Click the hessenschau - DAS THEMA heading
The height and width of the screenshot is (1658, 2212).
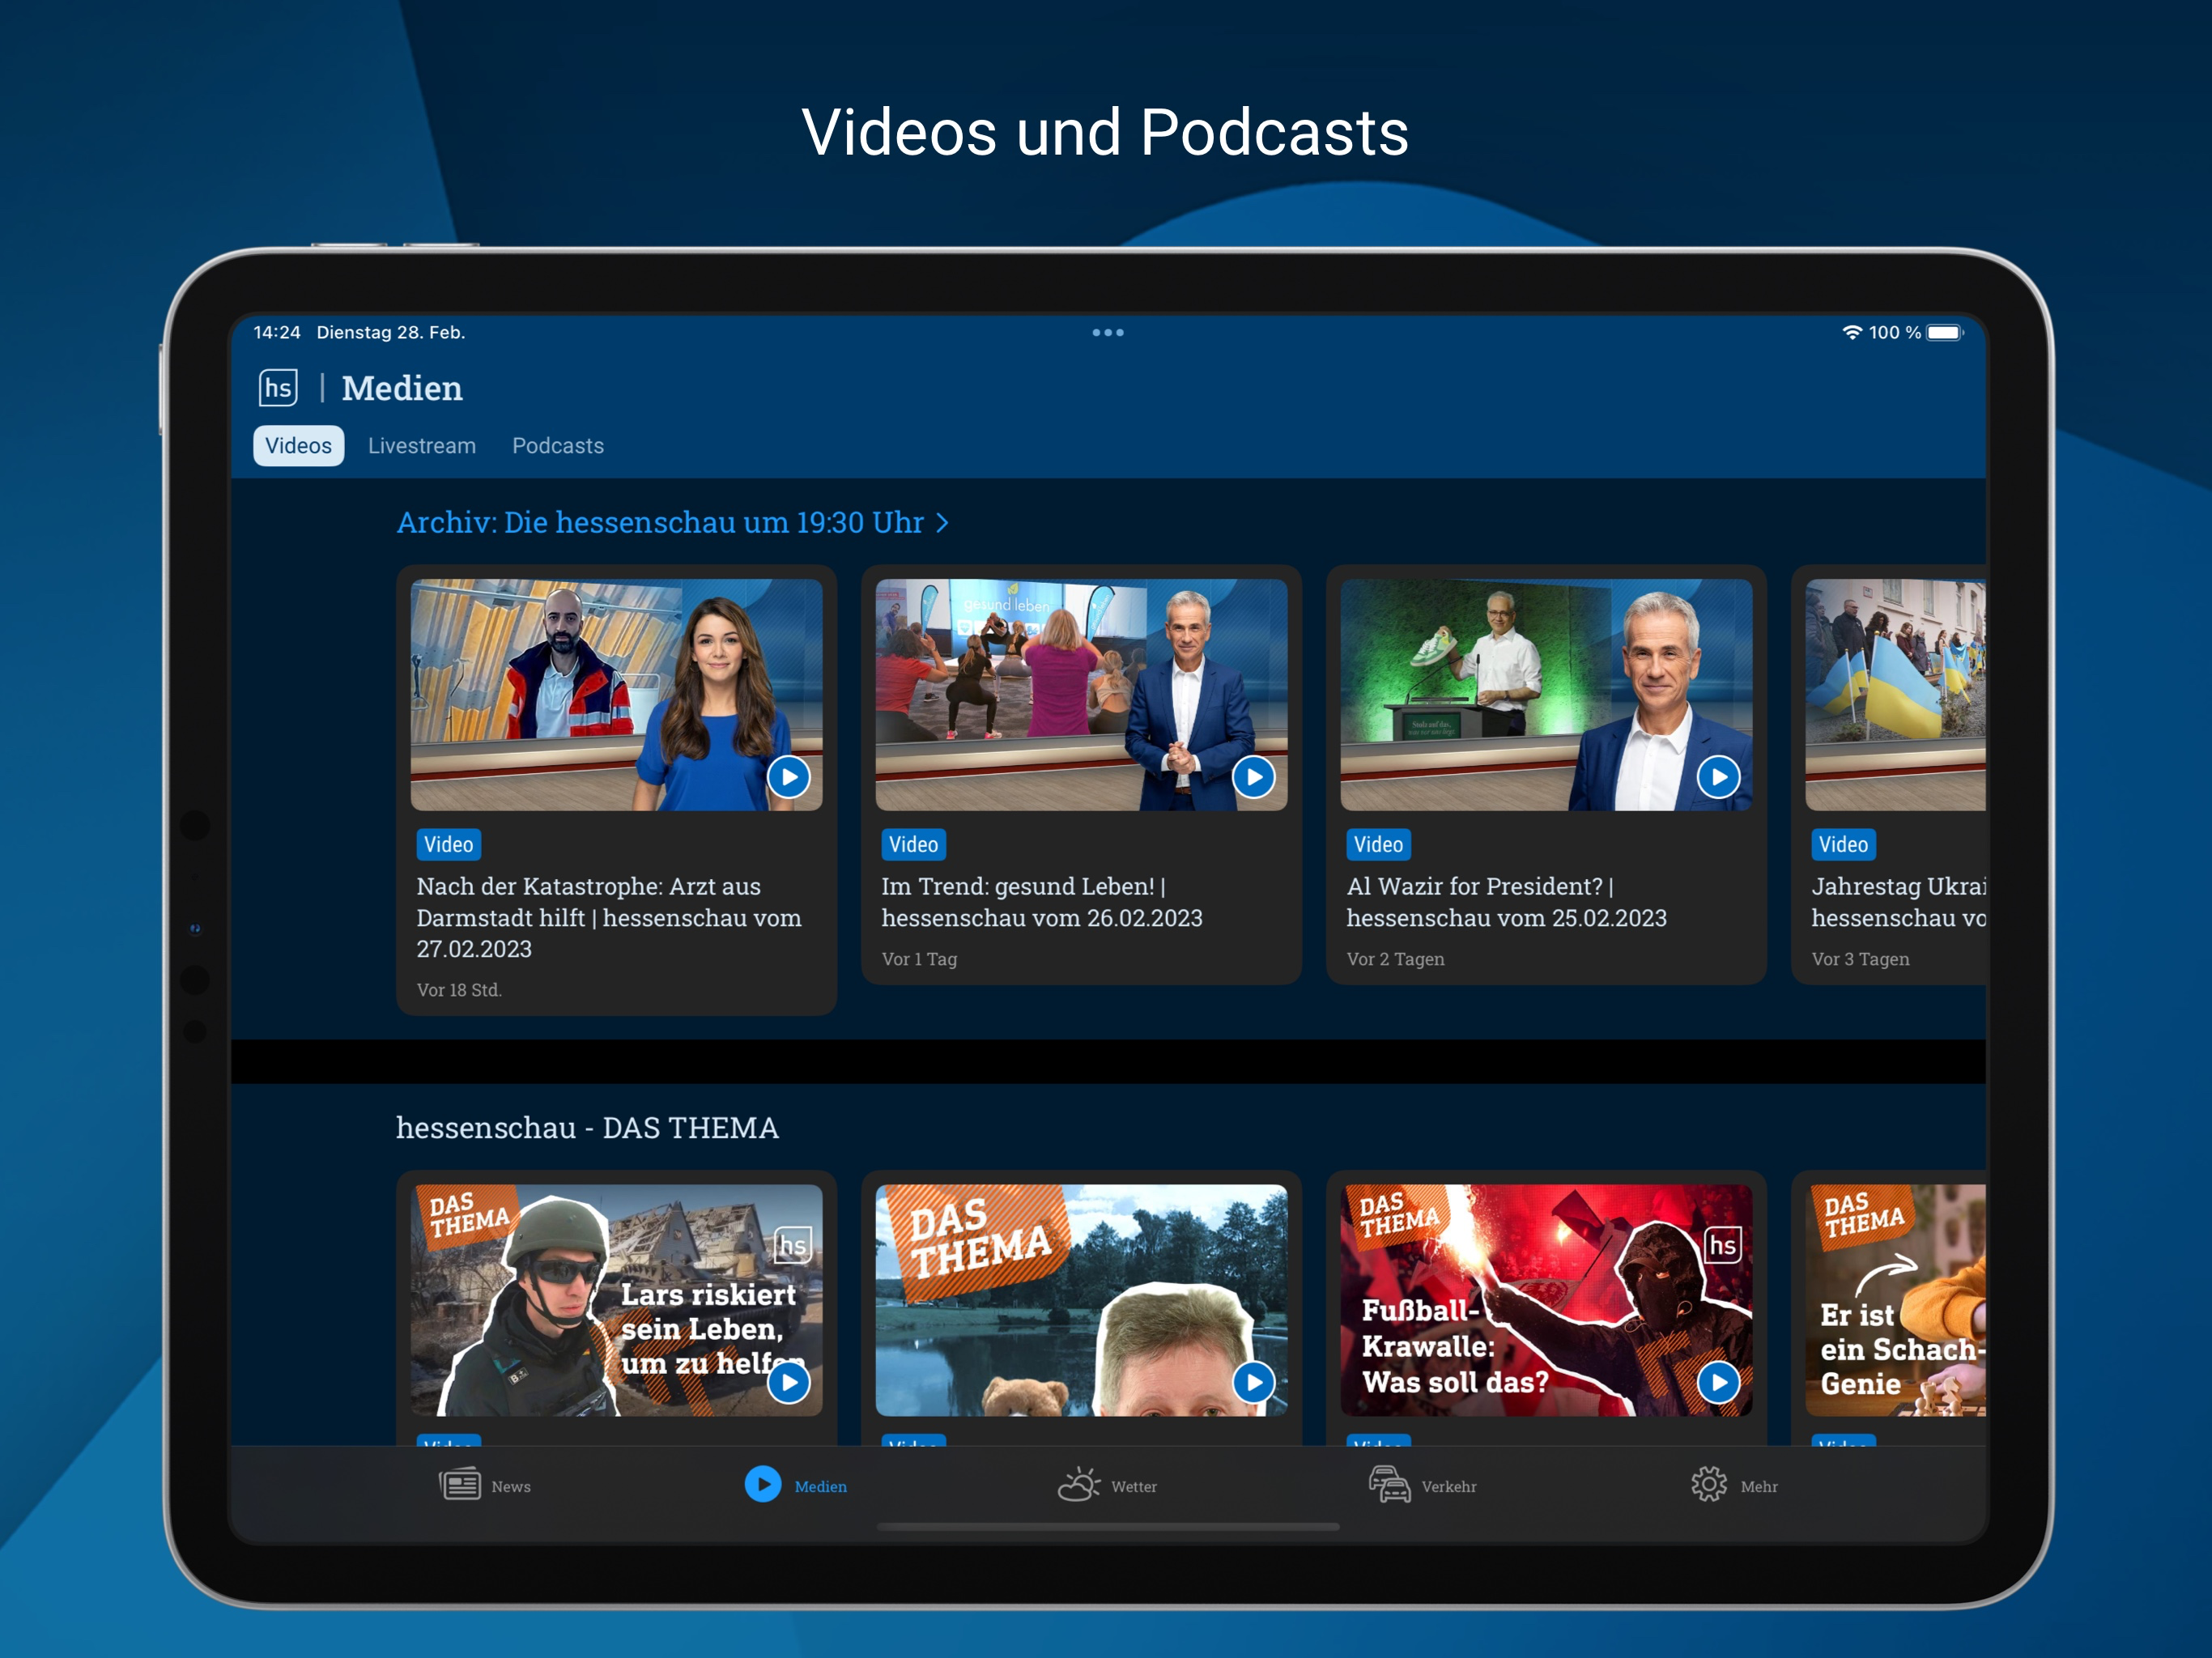[x=587, y=1128]
